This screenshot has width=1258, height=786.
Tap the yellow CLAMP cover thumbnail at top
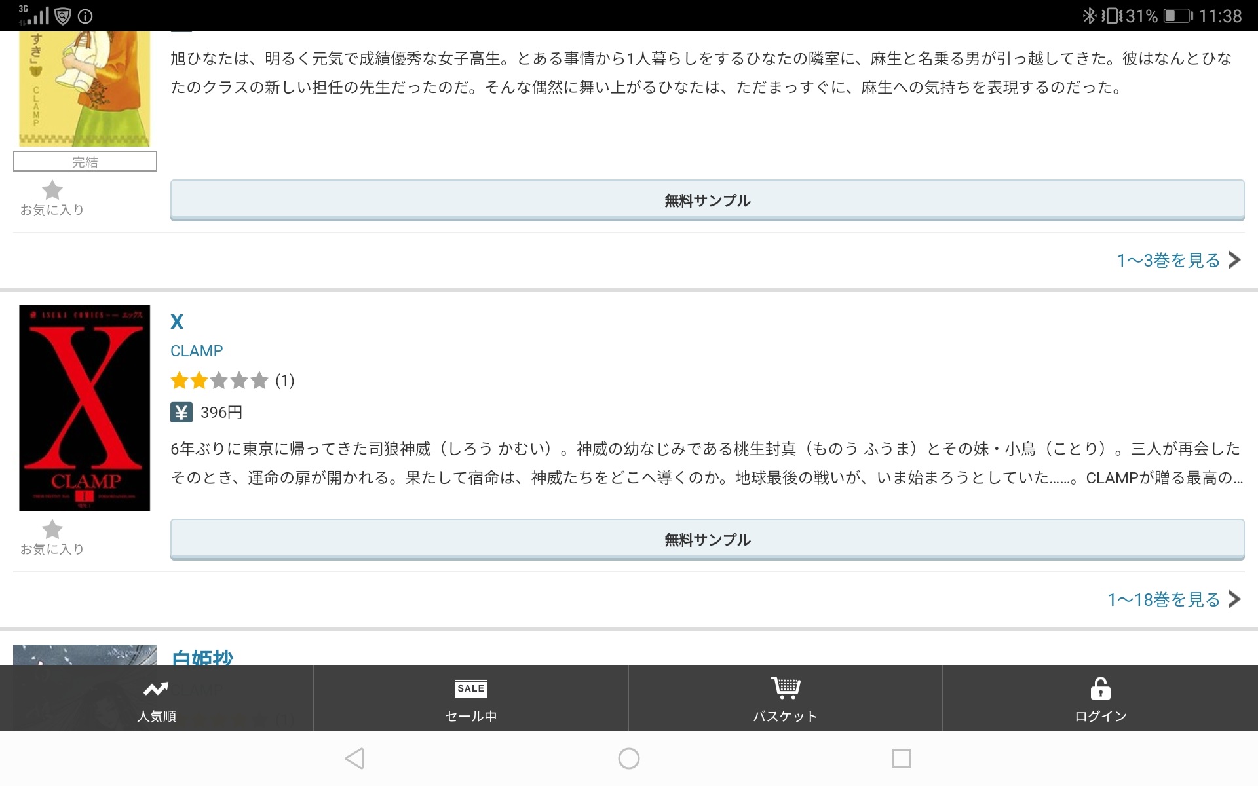tap(85, 88)
